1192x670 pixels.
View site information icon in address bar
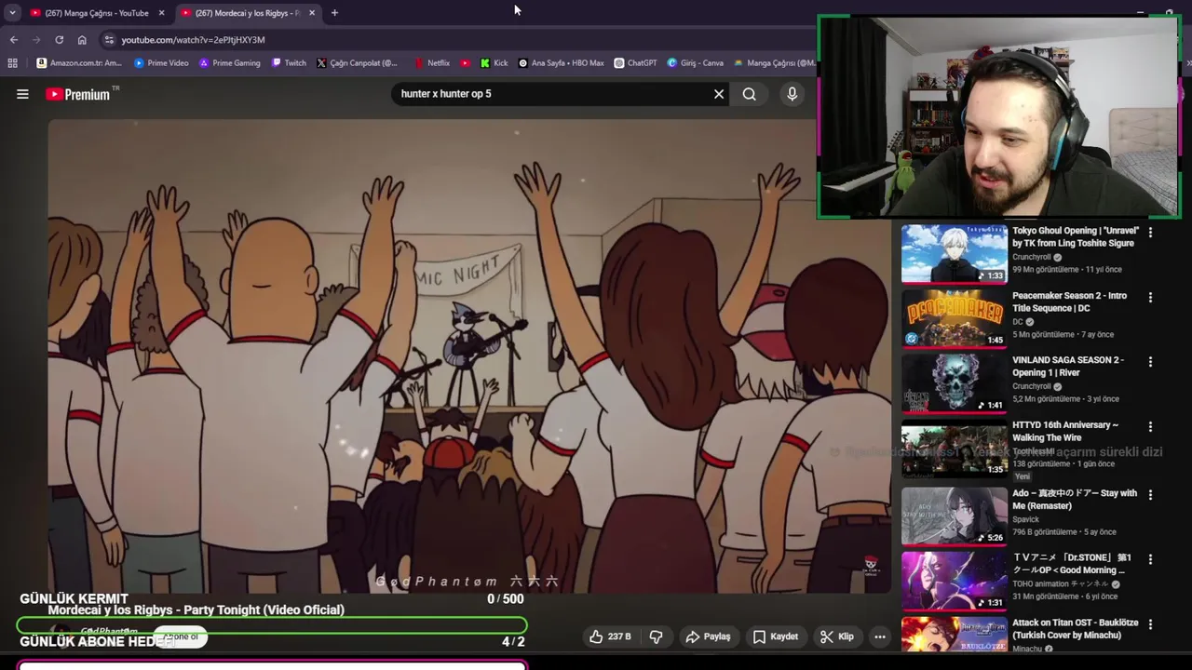point(109,40)
